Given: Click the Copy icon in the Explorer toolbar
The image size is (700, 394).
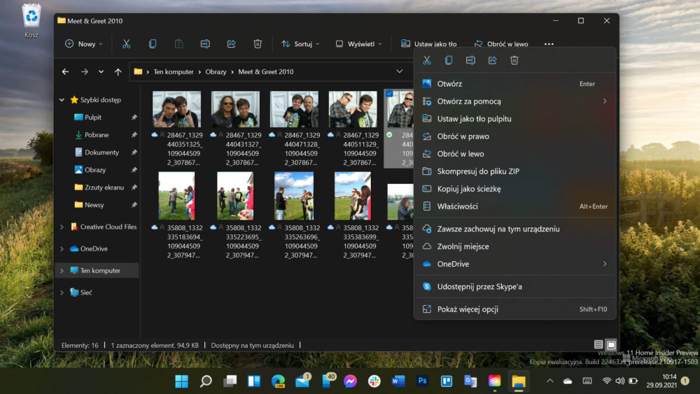Looking at the screenshot, I should click(x=153, y=43).
